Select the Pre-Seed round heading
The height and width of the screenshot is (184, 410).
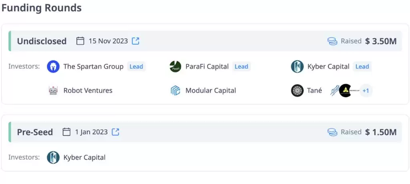click(35, 132)
